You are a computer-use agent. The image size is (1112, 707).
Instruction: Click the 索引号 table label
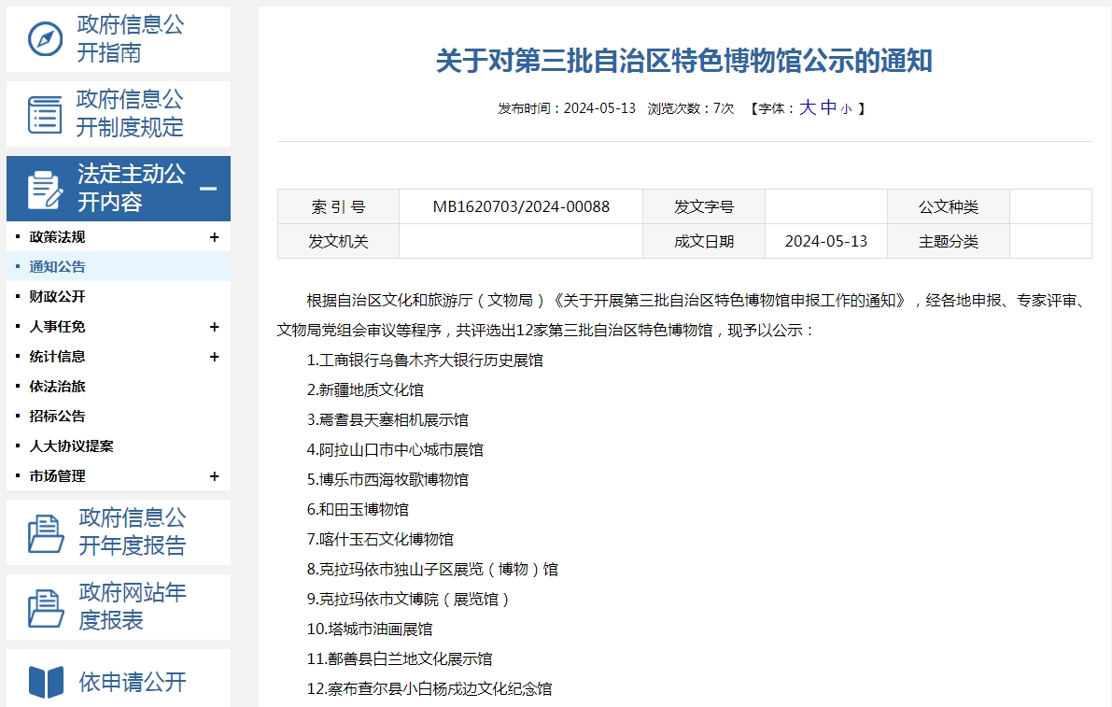click(338, 207)
